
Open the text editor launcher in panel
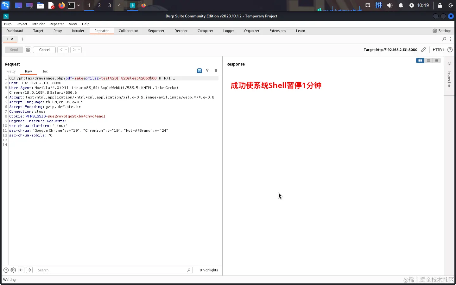coord(51,5)
